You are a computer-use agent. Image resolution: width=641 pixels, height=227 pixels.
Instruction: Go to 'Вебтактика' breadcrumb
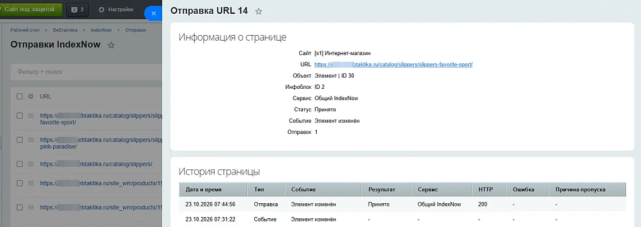click(x=65, y=30)
